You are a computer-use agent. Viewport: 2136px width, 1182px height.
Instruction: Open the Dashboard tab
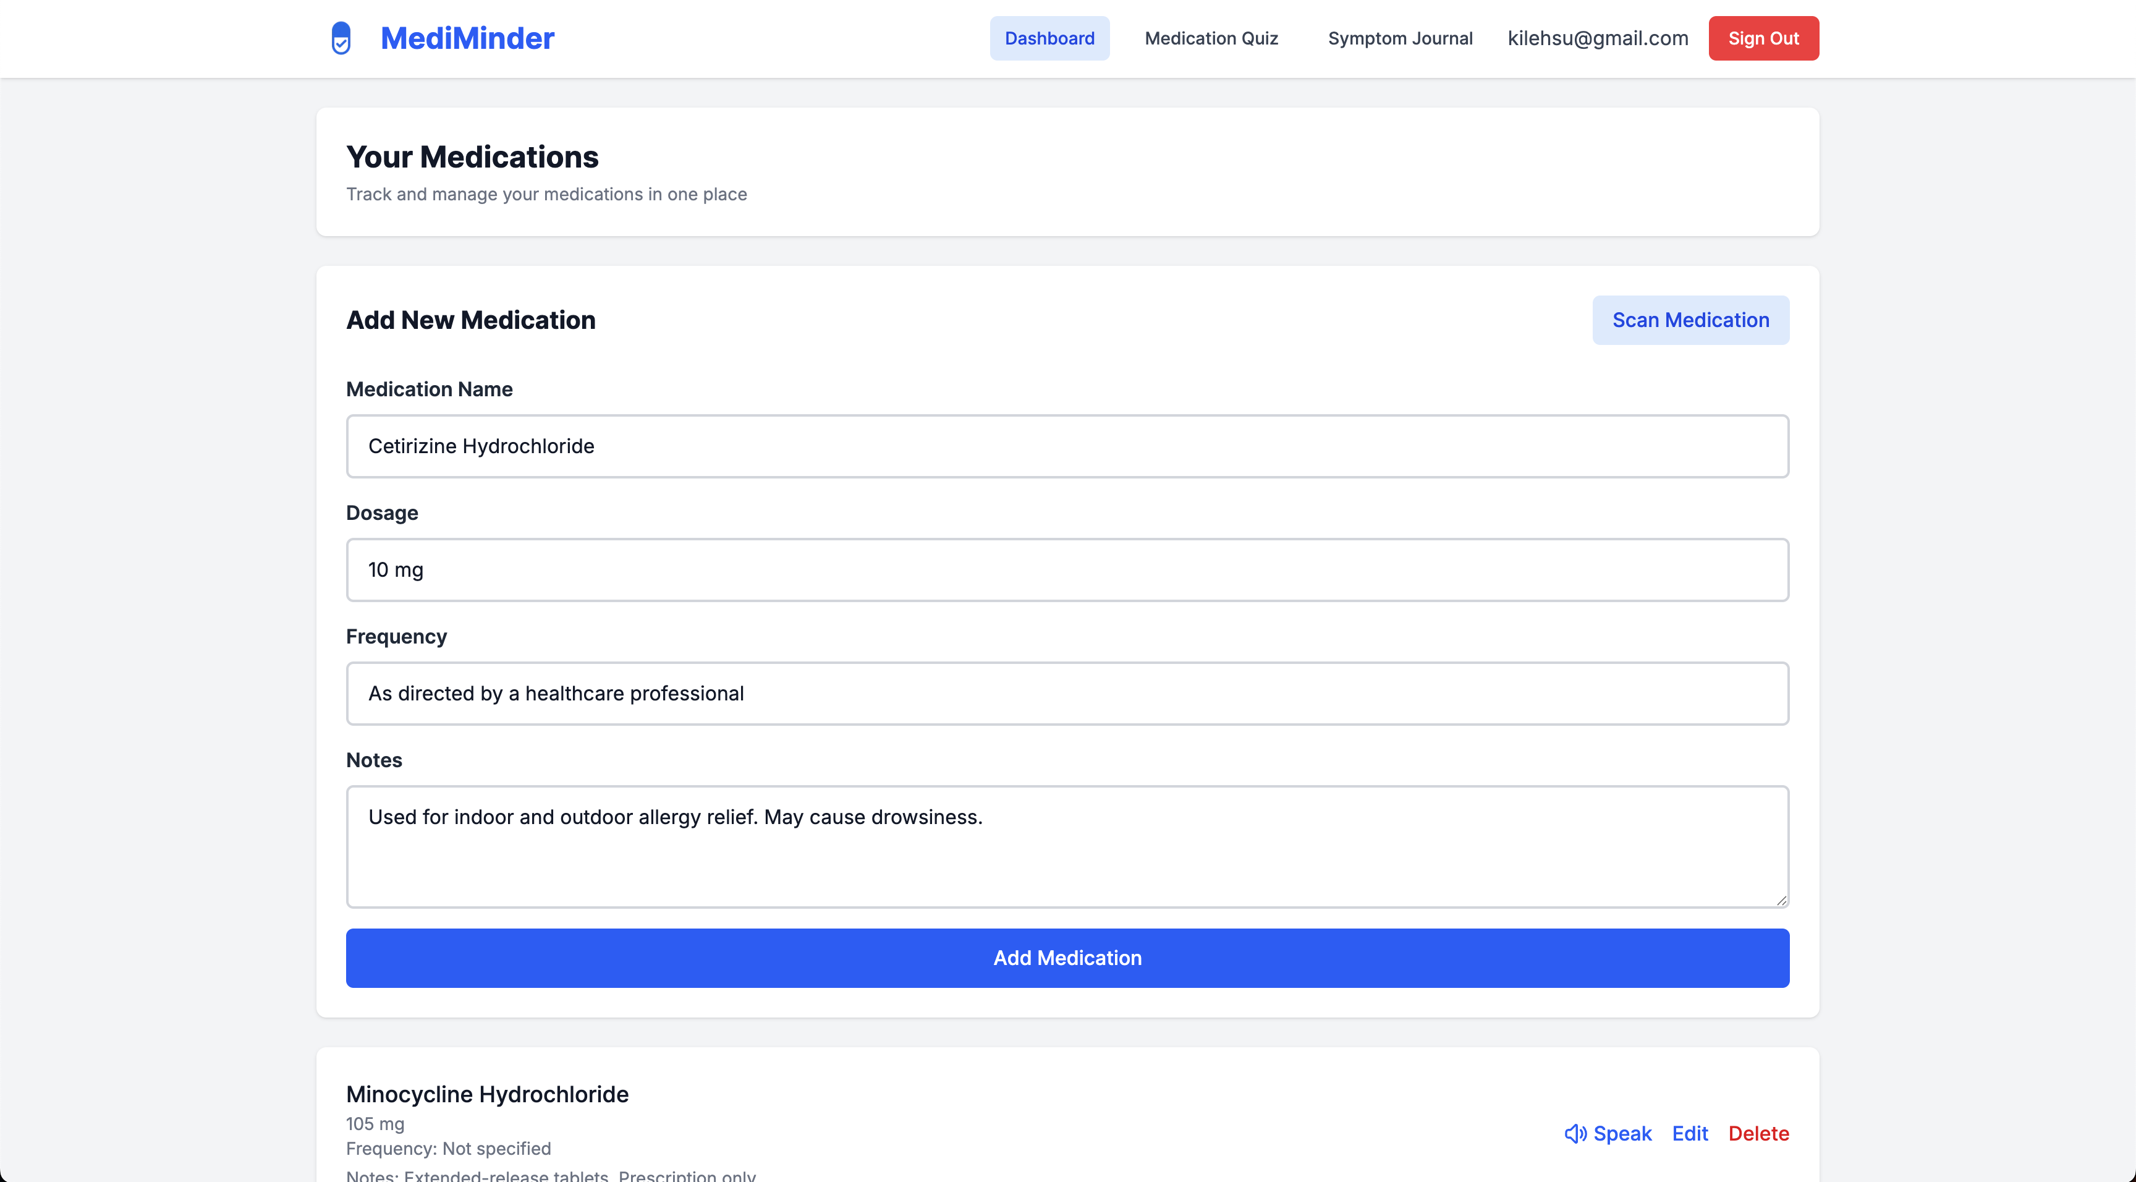(1049, 38)
